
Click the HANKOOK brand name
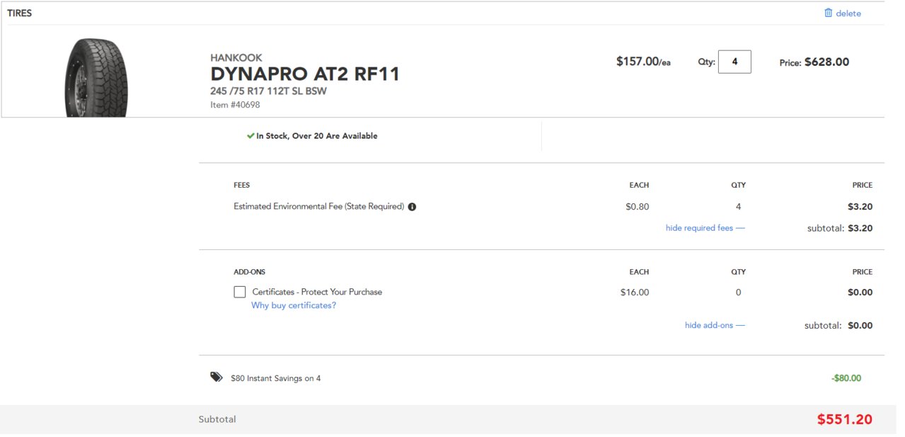236,57
